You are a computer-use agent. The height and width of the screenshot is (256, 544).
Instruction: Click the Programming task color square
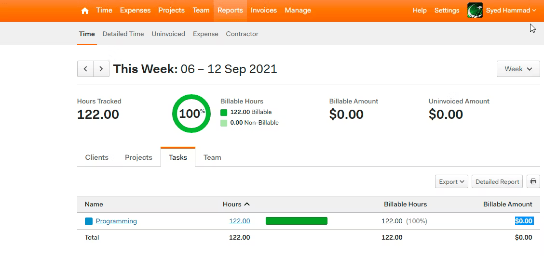tap(89, 221)
